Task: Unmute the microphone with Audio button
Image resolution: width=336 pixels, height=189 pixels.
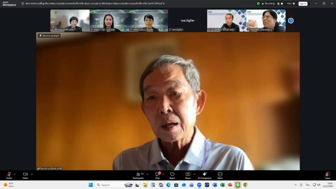Action: [x=9, y=174]
